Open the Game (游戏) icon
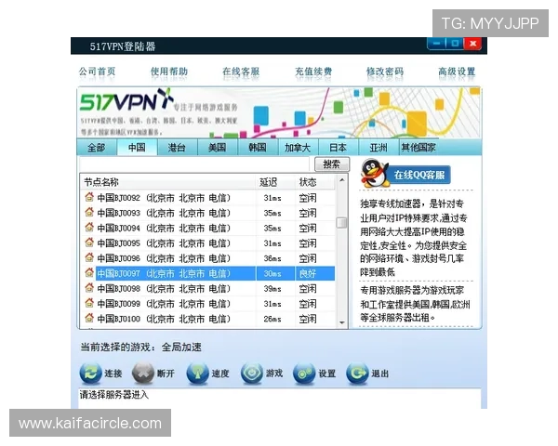This screenshot has height=446, width=558. (252, 374)
